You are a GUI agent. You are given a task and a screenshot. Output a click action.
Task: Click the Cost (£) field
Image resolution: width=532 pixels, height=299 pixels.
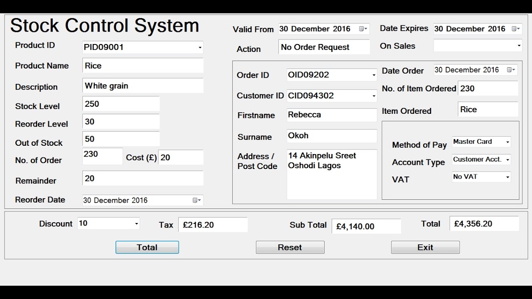point(181,157)
